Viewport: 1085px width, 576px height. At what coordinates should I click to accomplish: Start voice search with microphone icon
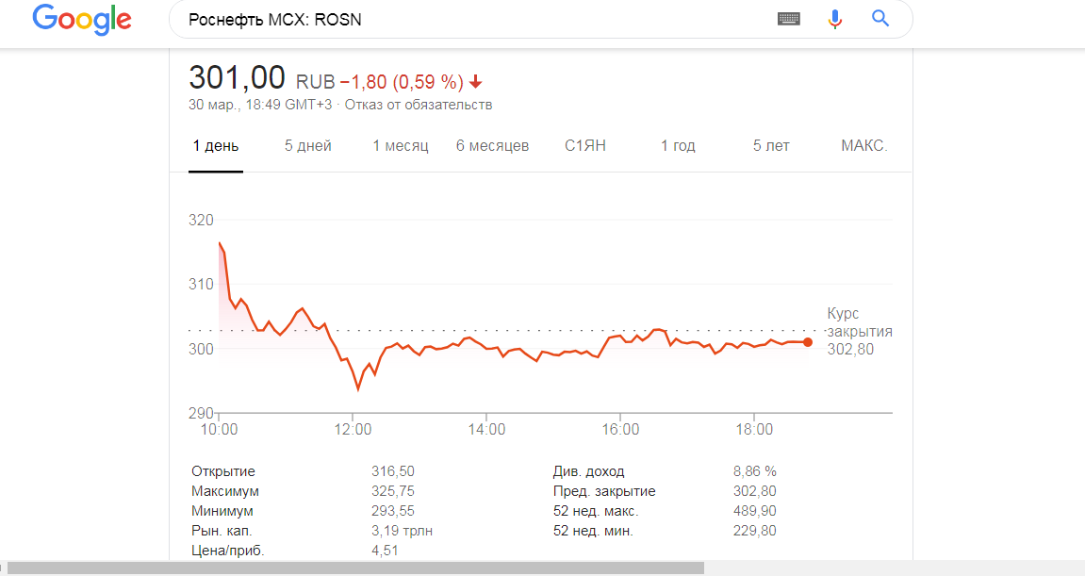pos(835,20)
